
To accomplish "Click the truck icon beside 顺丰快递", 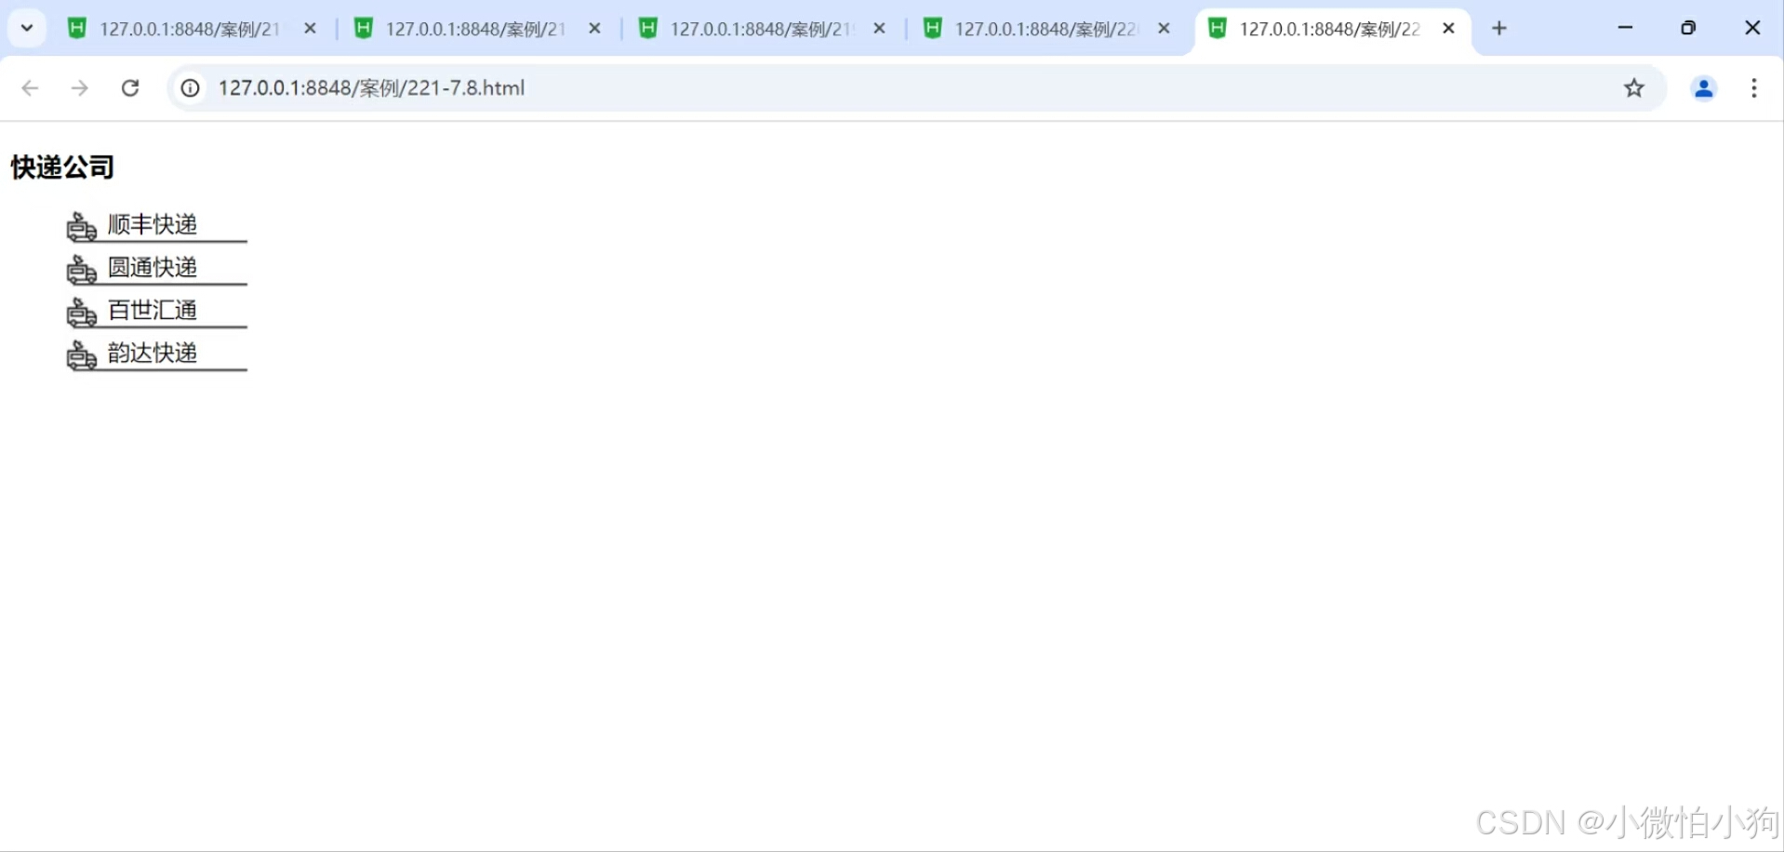I will coord(82,227).
